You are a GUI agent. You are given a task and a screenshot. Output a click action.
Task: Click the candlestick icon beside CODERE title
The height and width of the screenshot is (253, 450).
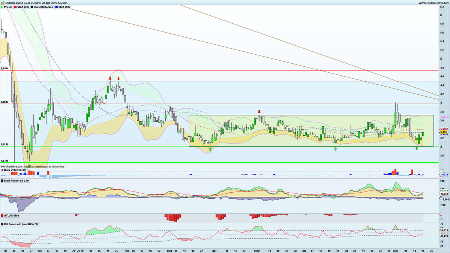[3, 3]
